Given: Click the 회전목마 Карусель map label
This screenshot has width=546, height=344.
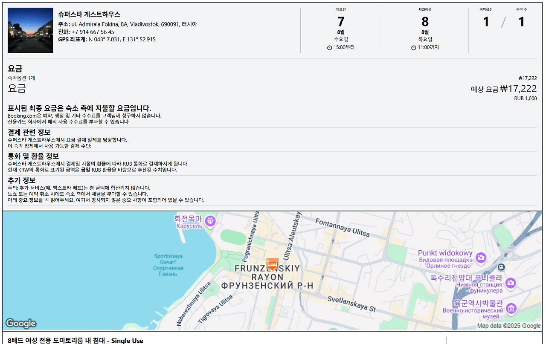Looking at the screenshot, I should (x=188, y=222).
